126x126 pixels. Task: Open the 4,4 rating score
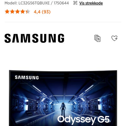(37, 12)
